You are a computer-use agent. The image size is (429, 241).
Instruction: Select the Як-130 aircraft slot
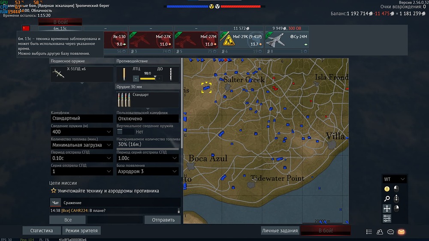(x=116, y=40)
